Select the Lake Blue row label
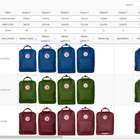Screen dimensions: 140x140 pos(5,58)
